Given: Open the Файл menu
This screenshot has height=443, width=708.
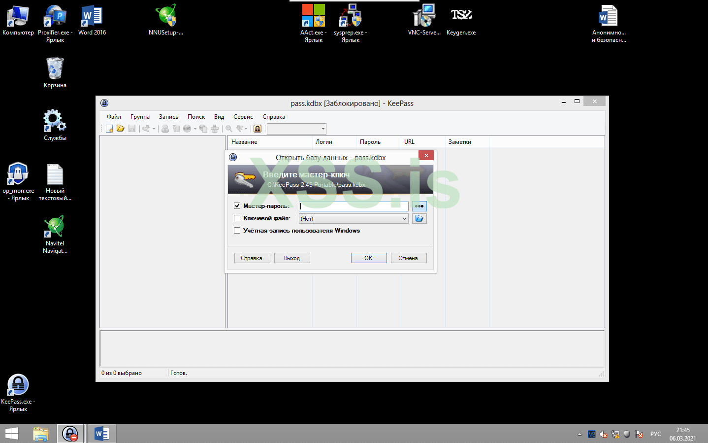Looking at the screenshot, I should 114,117.
